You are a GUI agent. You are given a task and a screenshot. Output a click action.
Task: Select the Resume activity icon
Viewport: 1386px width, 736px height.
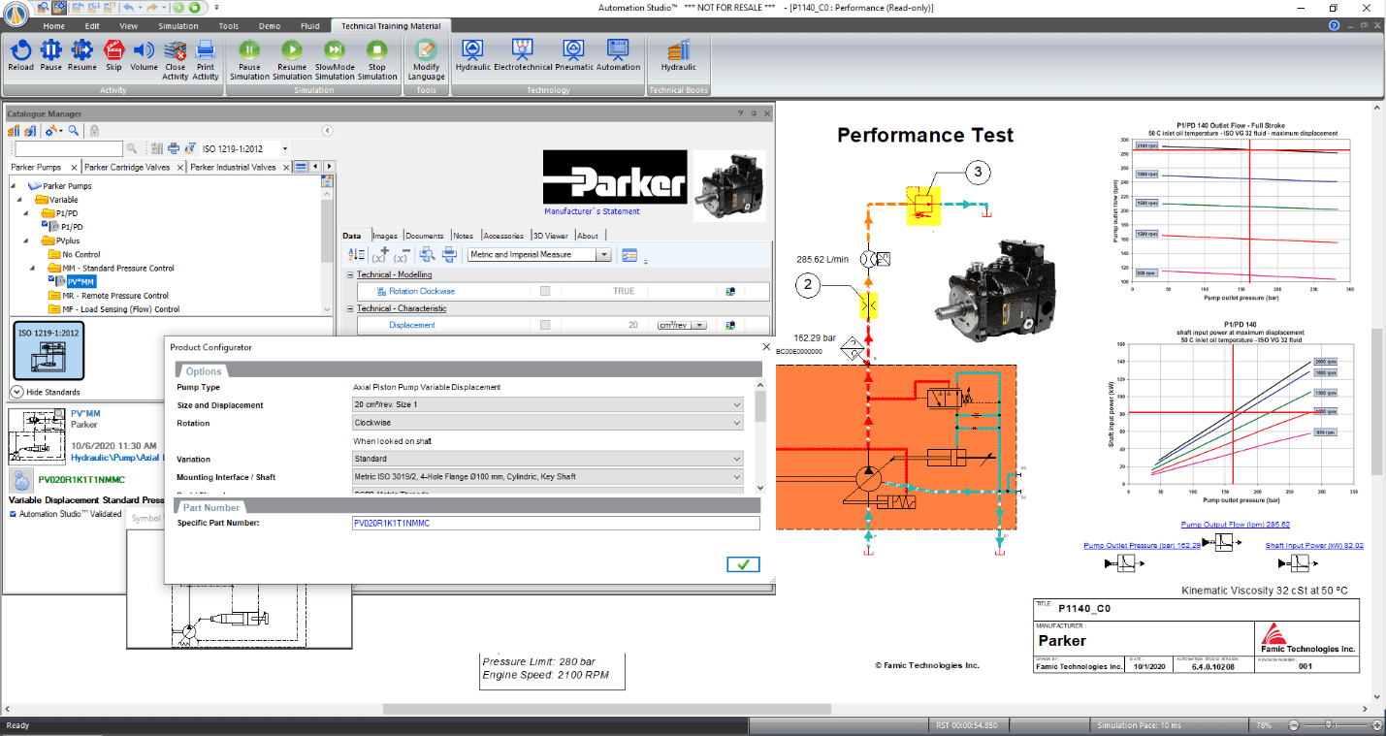[x=82, y=53]
